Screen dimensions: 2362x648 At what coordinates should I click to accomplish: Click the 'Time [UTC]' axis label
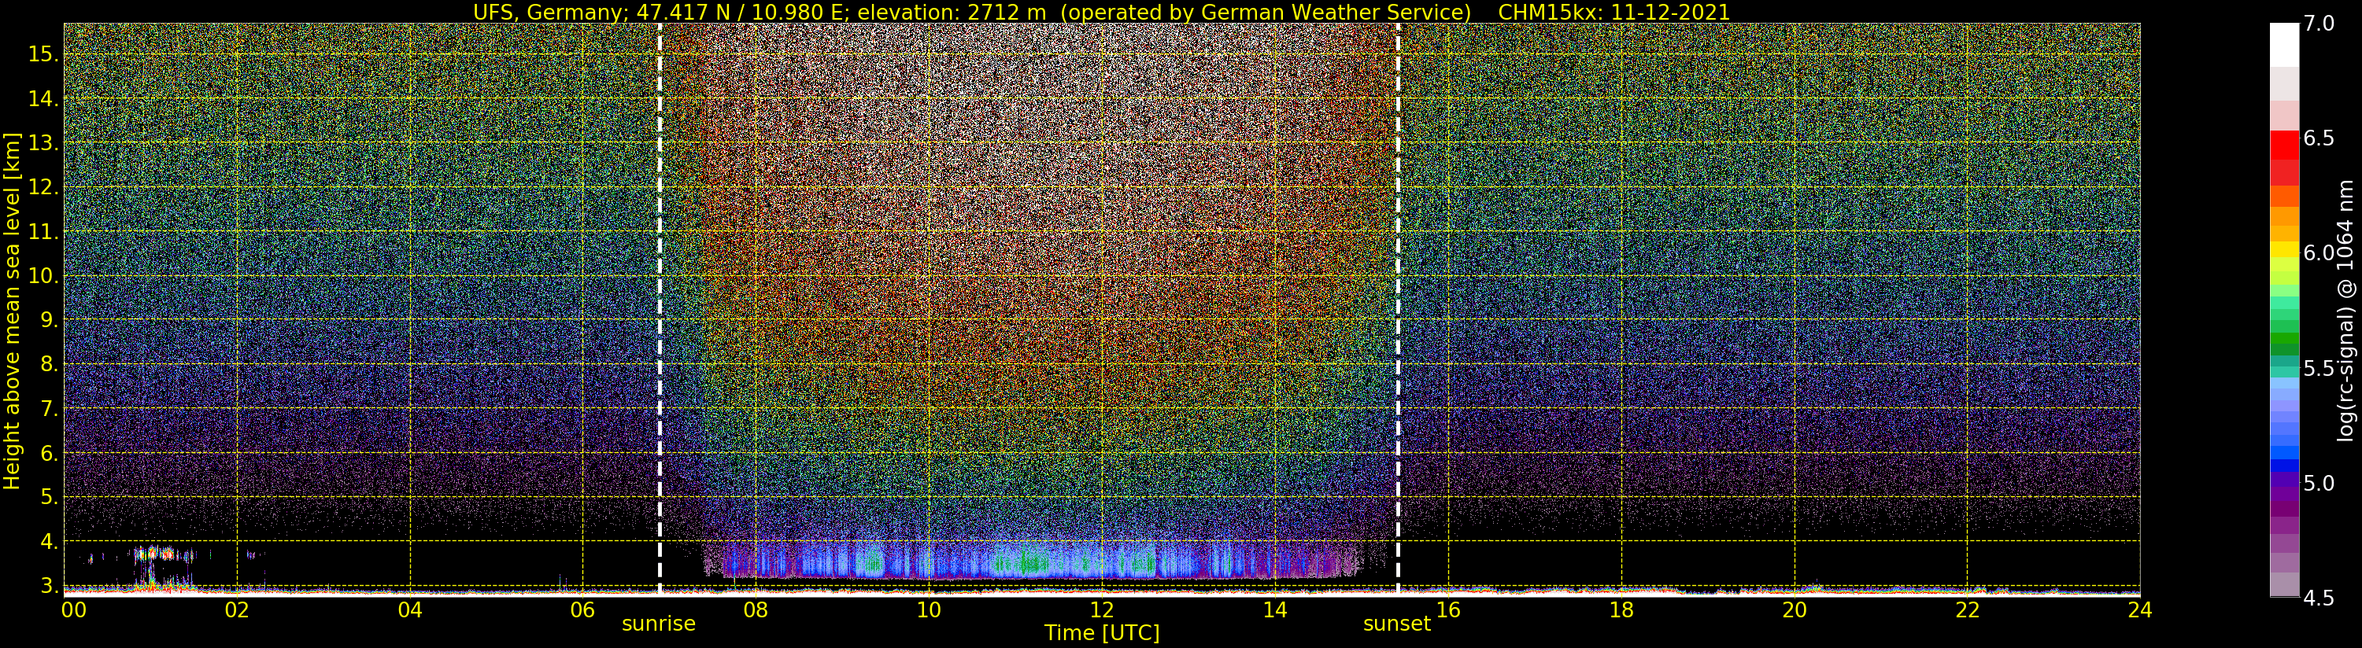1101,633
